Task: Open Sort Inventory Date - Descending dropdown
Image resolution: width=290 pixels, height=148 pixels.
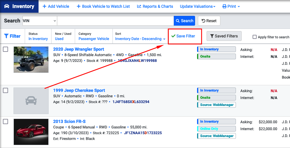Action: [140, 39]
